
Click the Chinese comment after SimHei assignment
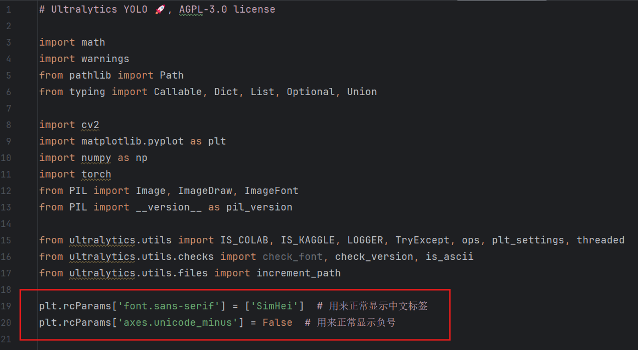[372, 306]
